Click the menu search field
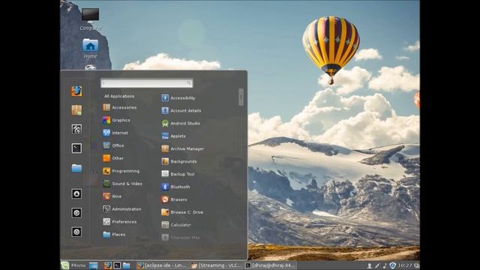Screen dimensions: 480x270 click(x=147, y=83)
